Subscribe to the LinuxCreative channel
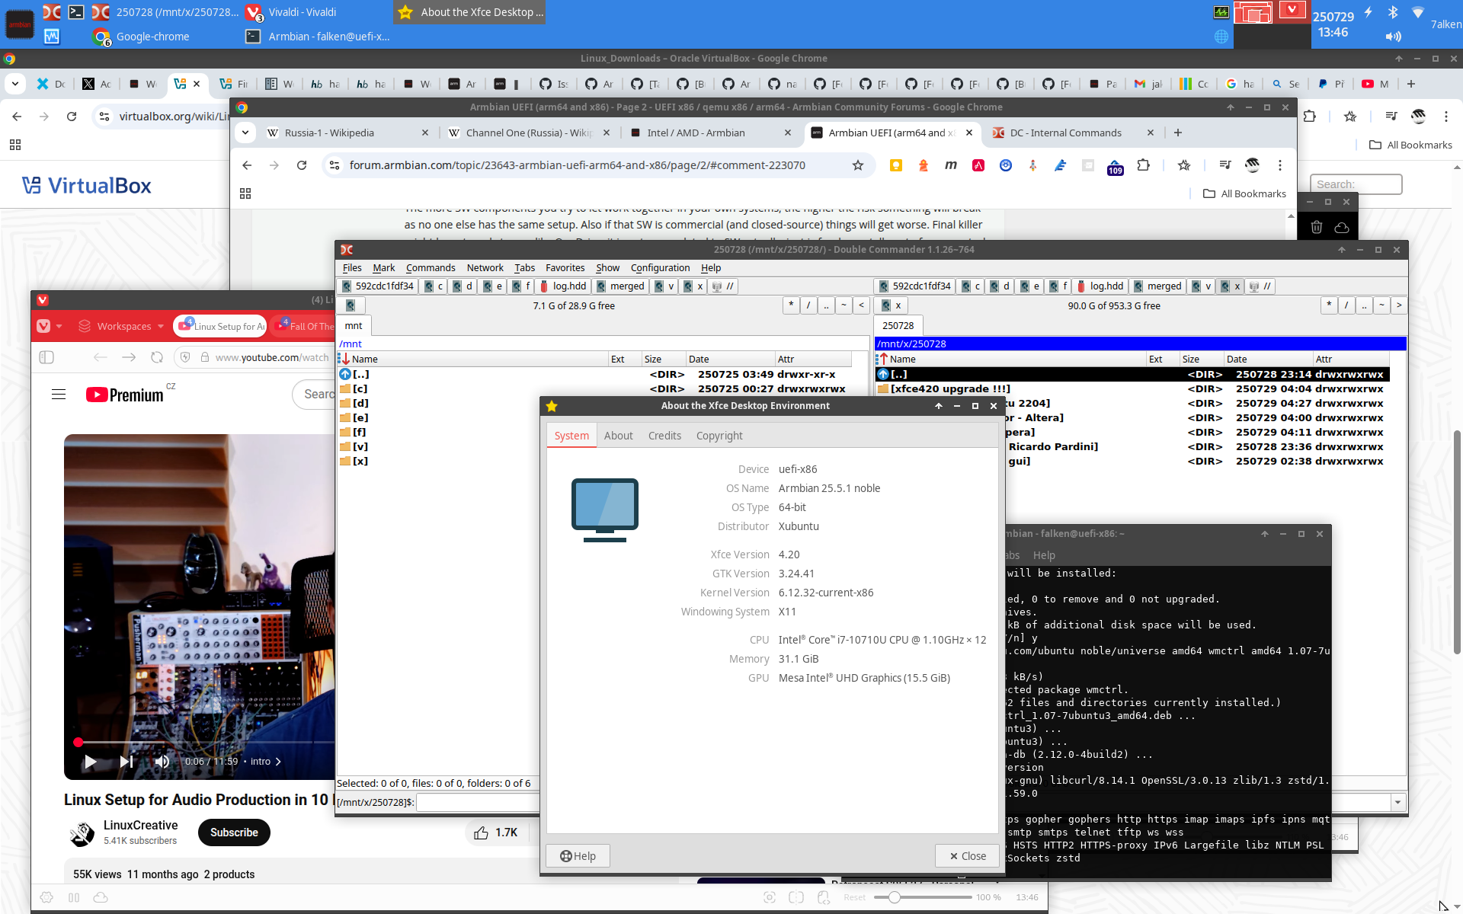The height and width of the screenshot is (914, 1463). tap(234, 833)
